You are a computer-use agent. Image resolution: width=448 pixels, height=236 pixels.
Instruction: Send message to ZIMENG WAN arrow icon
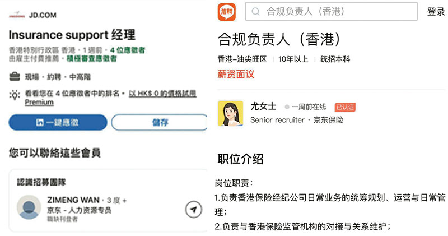coord(193,210)
